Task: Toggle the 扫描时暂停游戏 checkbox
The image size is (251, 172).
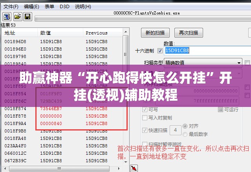Action: click(x=145, y=144)
